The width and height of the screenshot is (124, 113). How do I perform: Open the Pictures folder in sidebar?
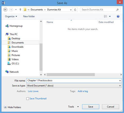pos(16,55)
